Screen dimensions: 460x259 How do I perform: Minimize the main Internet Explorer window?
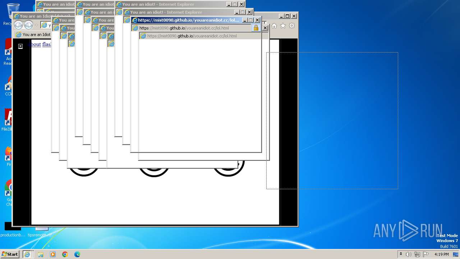(281, 16)
